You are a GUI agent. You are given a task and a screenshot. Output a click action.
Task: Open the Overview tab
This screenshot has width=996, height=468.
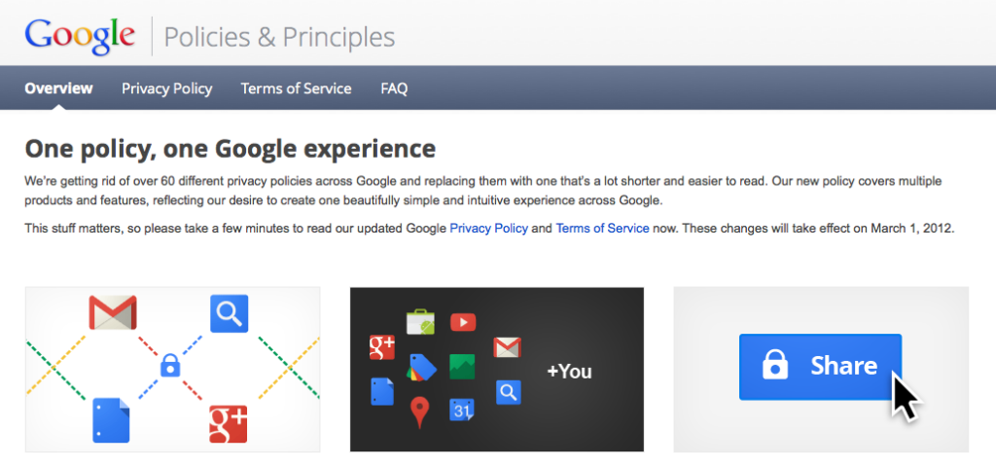click(x=58, y=89)
